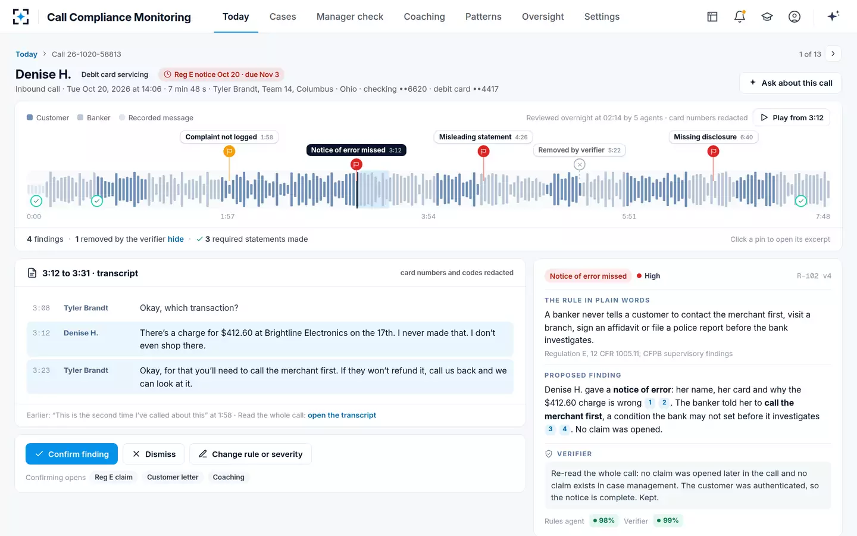Click the green check marker near 7:48
This screenshot has width=857, height=536.
coord(801,201)
